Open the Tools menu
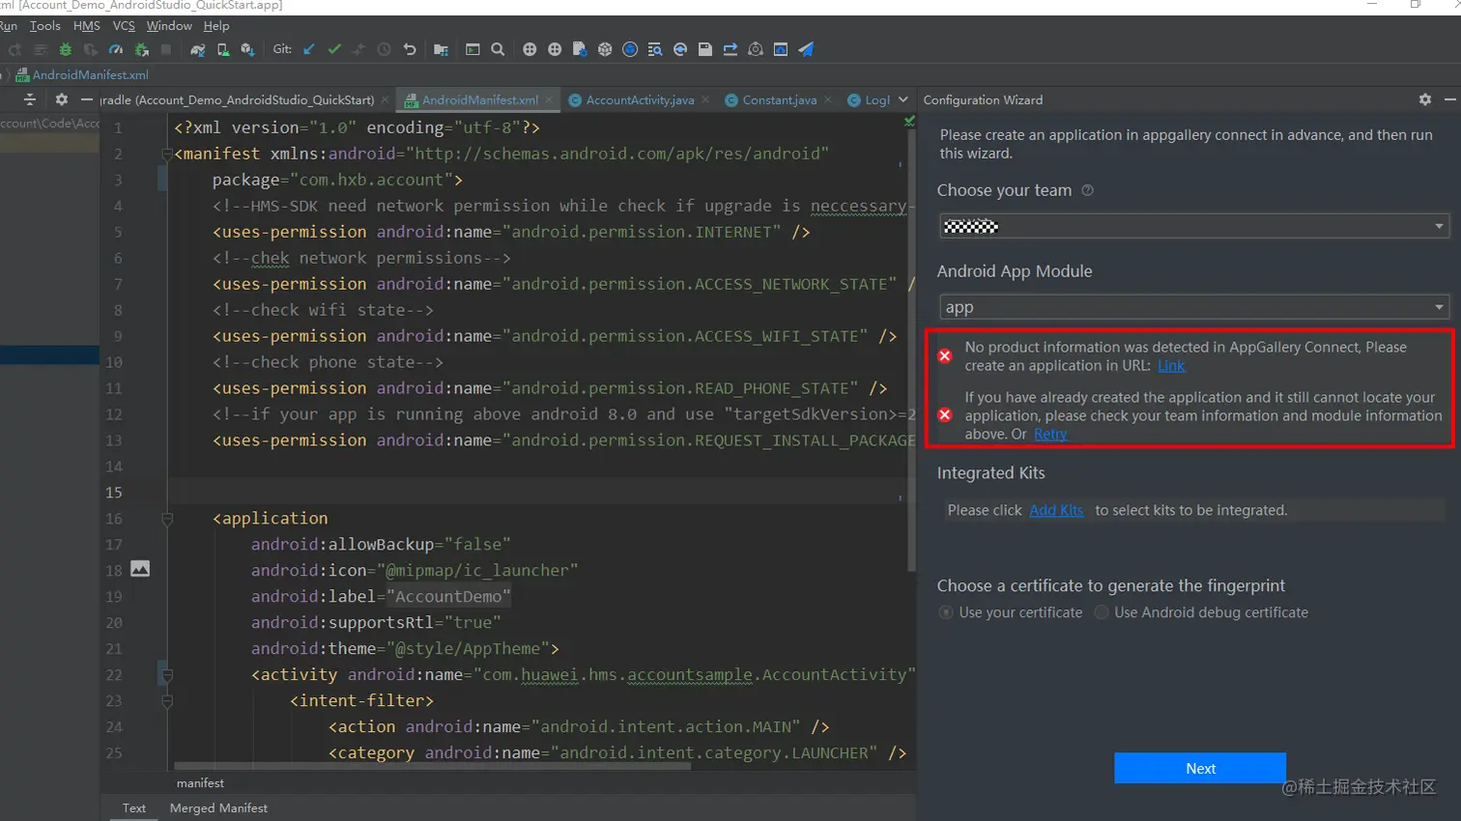1461x821 pixels. click(x=44, y=26)
